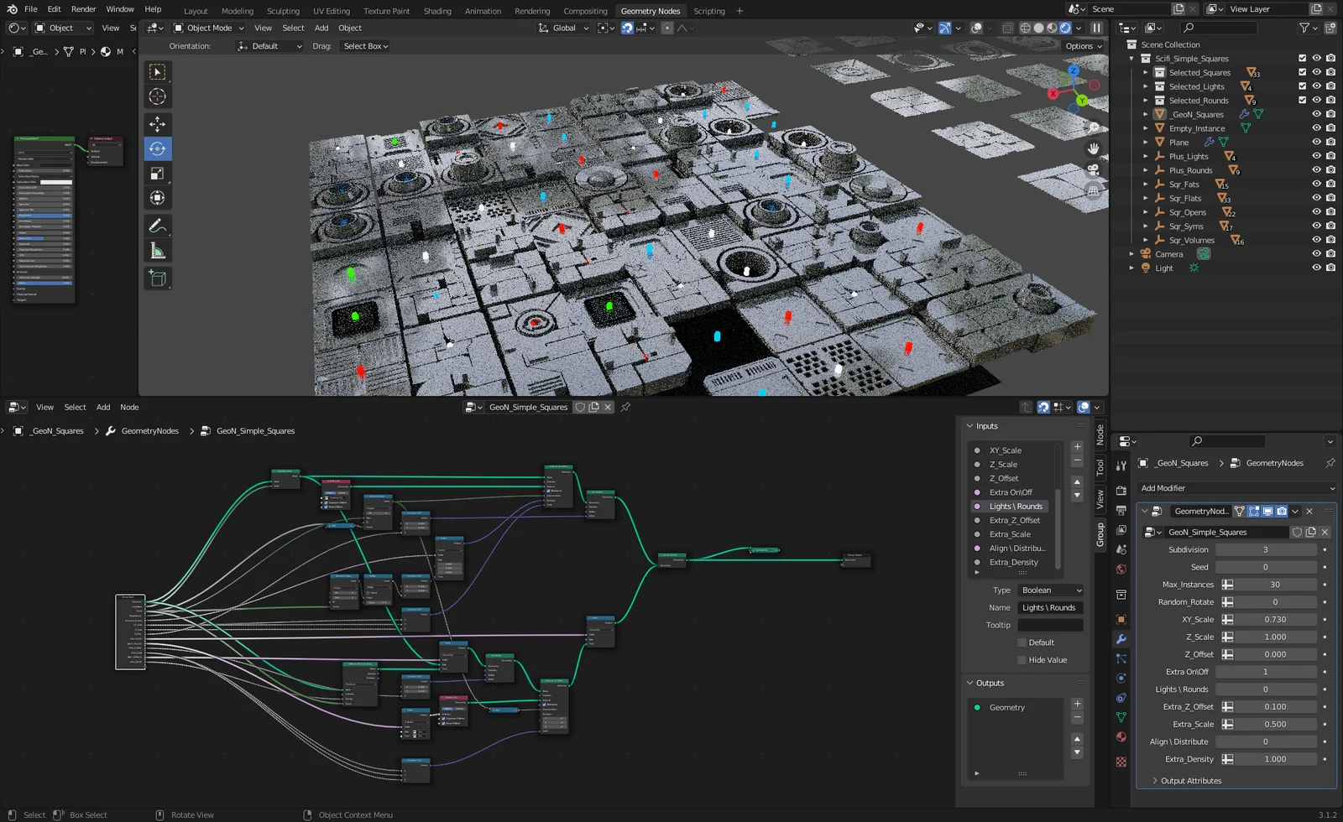Enable the Default checkbox for input
Viewport: 1343px width, 822px height.
tap(1022, 643)
